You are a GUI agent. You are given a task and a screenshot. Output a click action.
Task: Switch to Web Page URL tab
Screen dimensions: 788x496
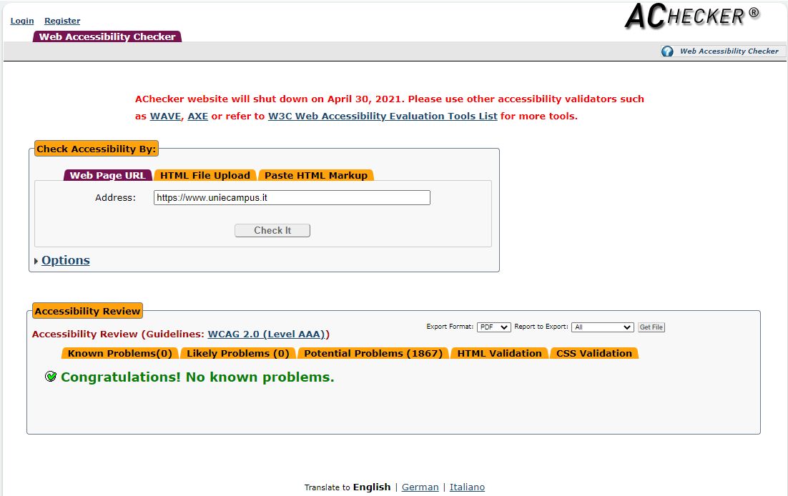coord(107,175)
